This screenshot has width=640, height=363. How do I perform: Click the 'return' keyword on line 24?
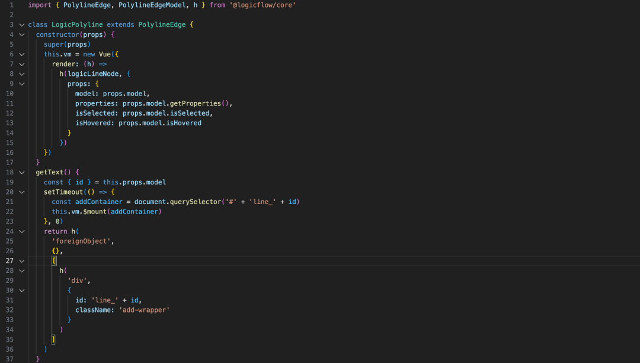[56, 231]
